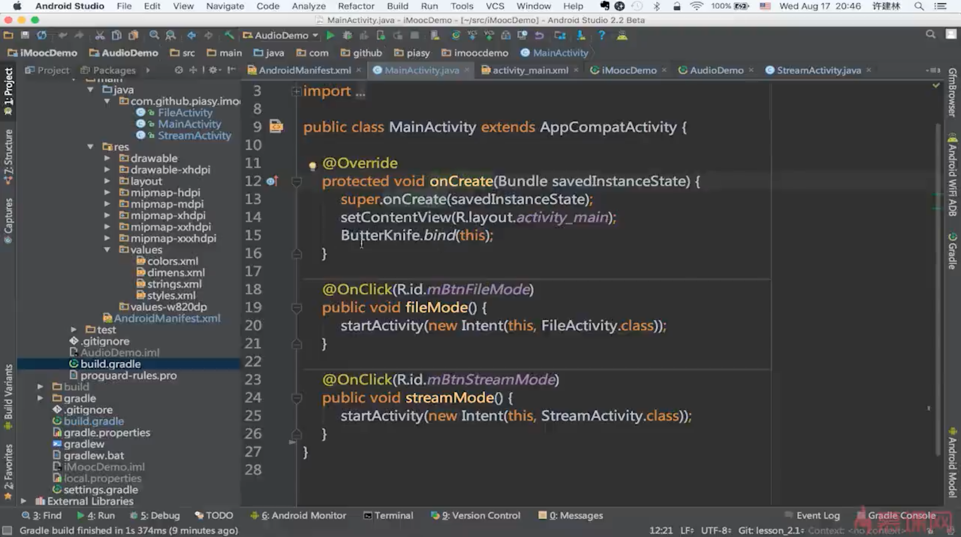Screen dimensions: 961x537
Task: Select strings.xml in project tree
Action: [175, 284]
